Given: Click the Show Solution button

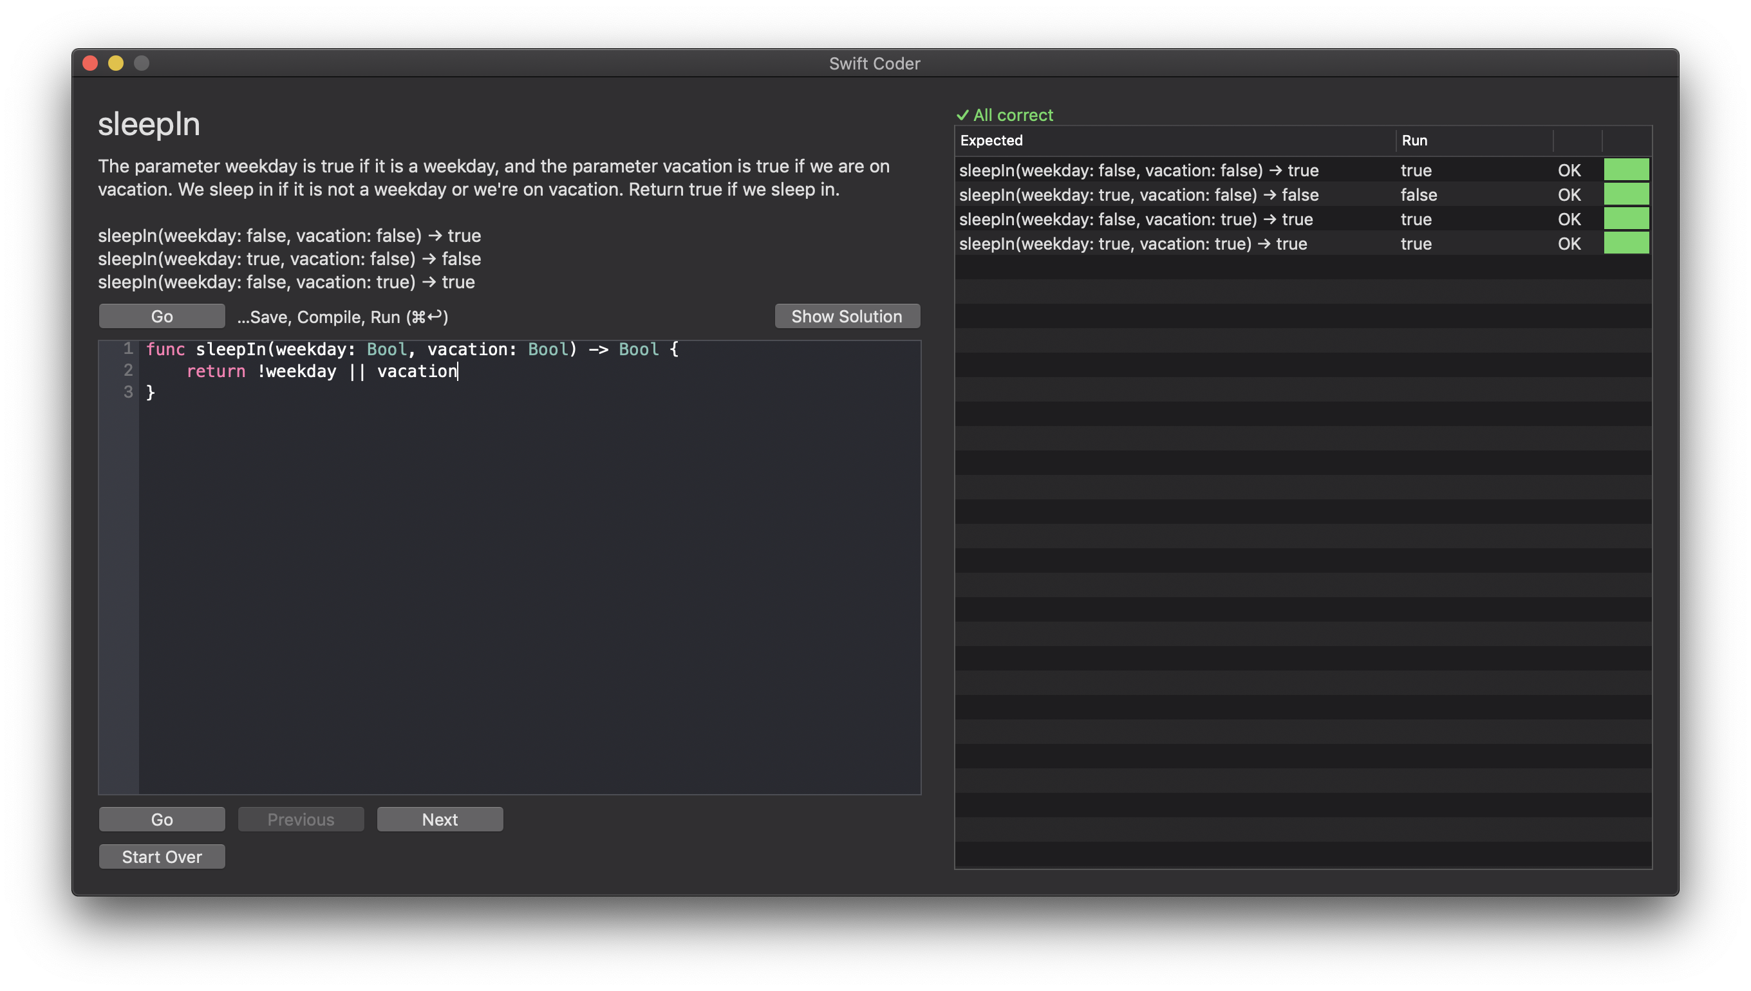Looking at the screenshot, I should click(847, 317).
